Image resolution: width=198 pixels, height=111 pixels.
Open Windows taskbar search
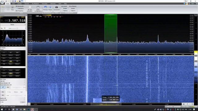6,109
